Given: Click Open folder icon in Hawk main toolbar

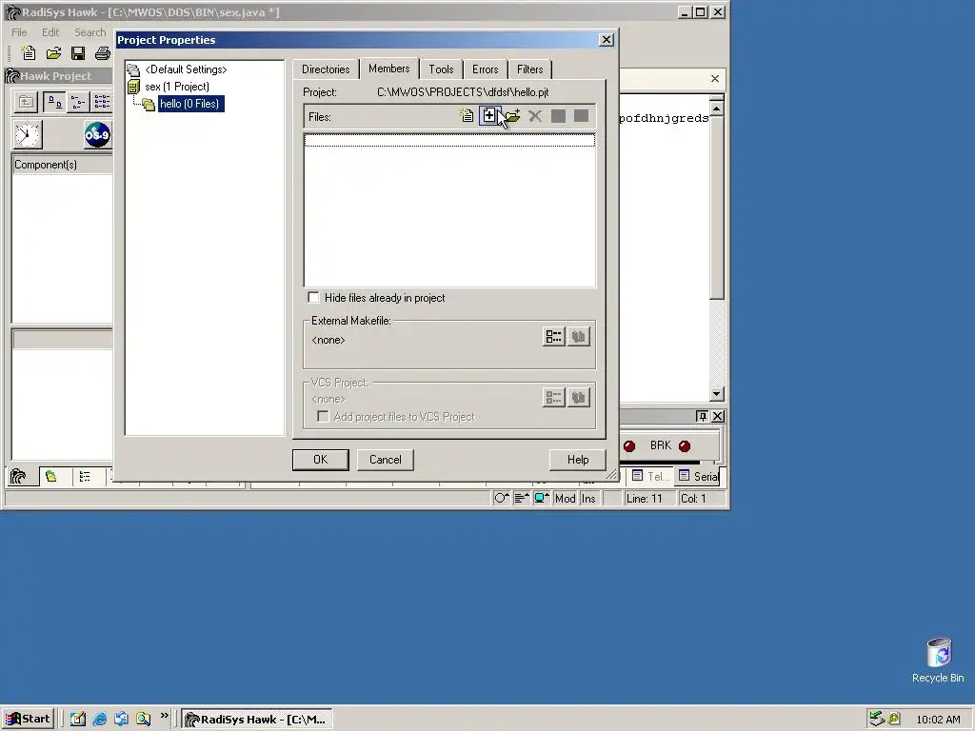Looking at the screenshot, I should tap(53, 53).
